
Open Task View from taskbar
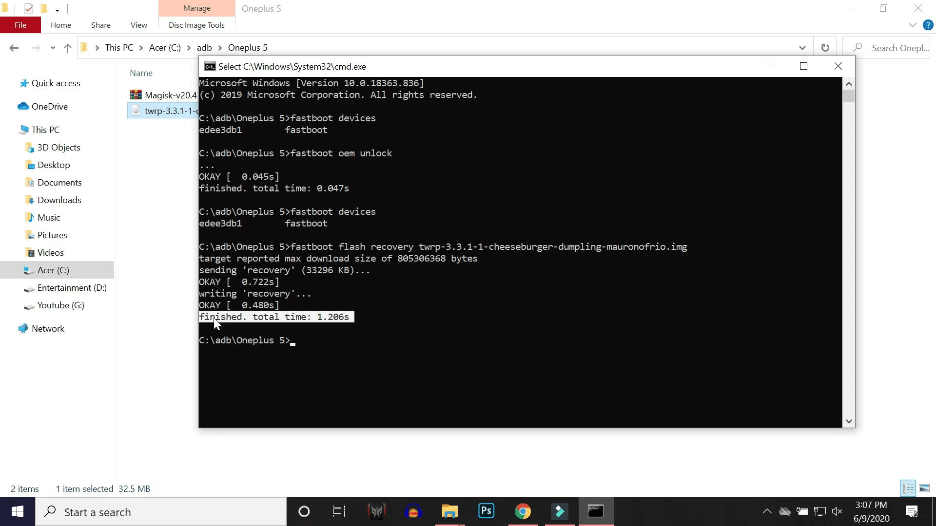[339, 511]
